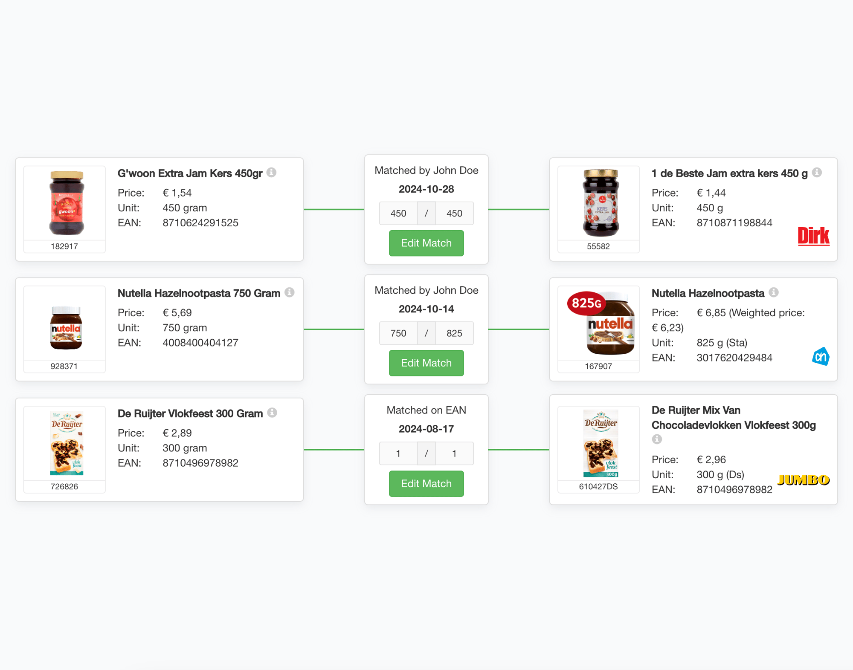Viewport: 853px width, 670px height.
Task: Select the 825 ratio input field
Action: click(x=454, y=333)
